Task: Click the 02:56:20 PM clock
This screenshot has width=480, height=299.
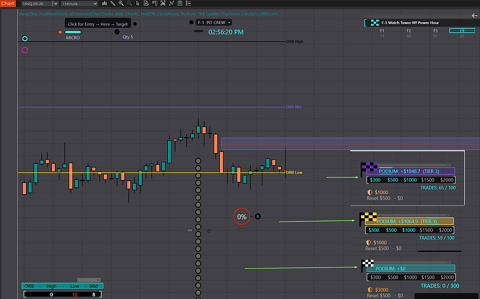Action: click(226, 32)
